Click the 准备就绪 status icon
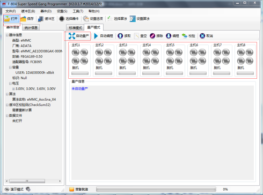The height and width of the screenshot is (195, 263). (71, 189)
